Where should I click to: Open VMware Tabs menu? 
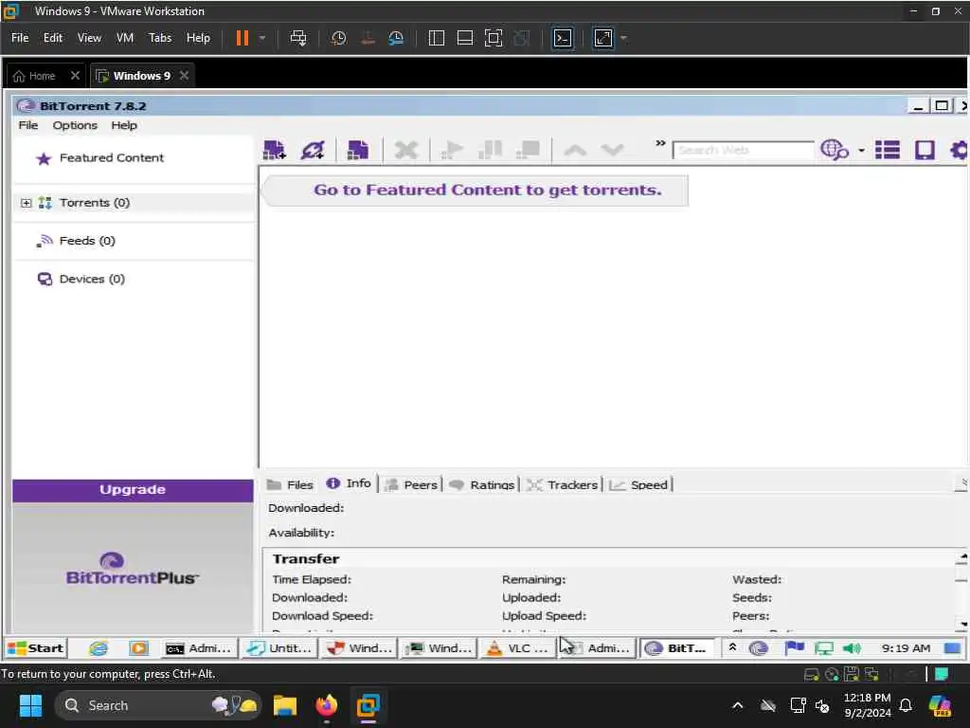coord(160,38)
